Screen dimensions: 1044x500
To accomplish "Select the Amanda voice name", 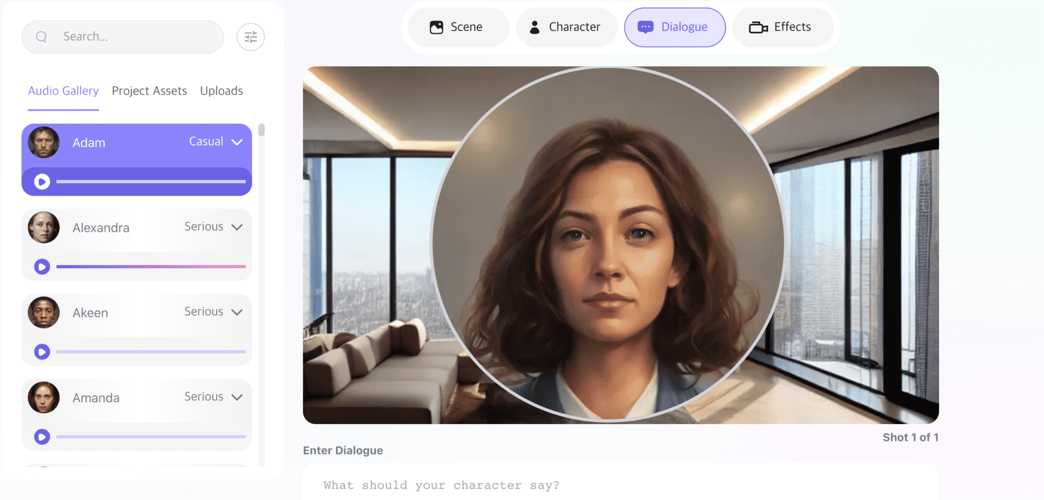I will point(96,398).
